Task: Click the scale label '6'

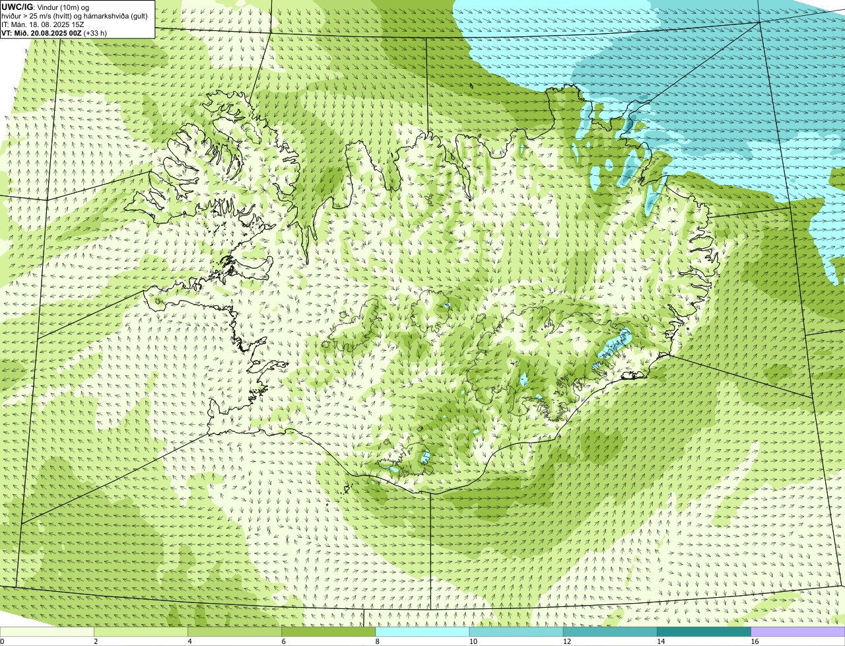Action: tap(283, 641)
